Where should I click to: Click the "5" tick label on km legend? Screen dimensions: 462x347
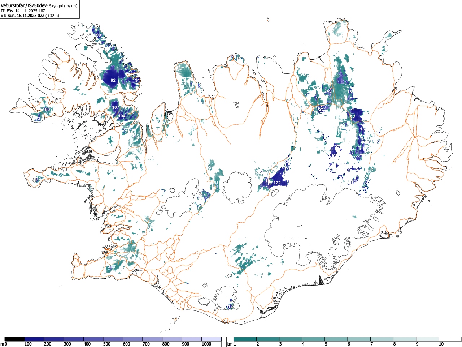(x=326, y=344)
